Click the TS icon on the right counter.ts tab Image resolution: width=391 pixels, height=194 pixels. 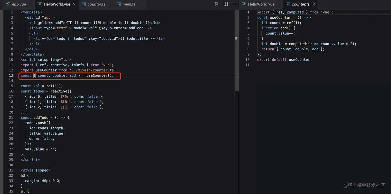coord(288,4)
